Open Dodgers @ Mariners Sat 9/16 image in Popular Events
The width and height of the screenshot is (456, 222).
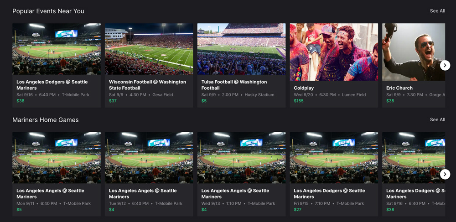pyautogui.click(x=57, y=49)
